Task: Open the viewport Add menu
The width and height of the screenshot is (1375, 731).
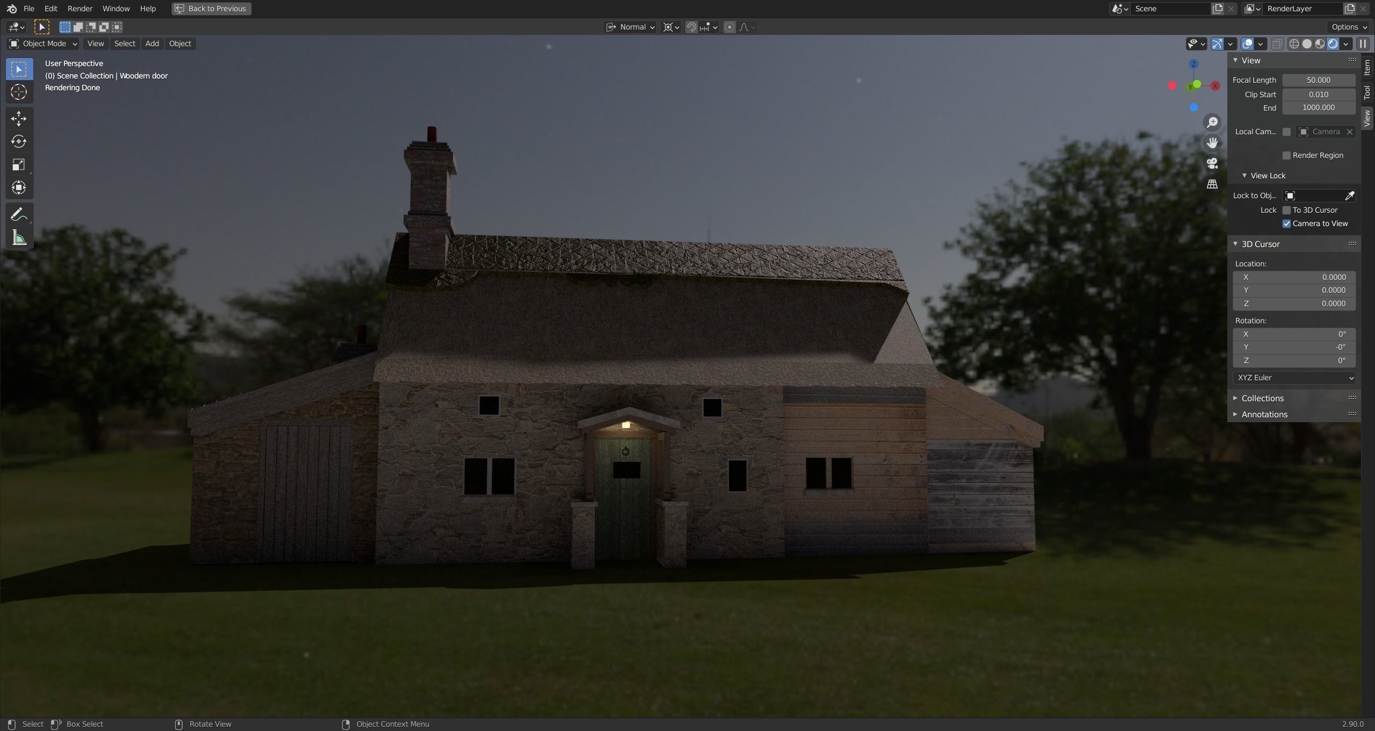Action: coord(152,44)
